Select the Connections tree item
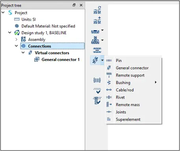Image resolution: width=180 pixels, height=151 pixels. point(52,46)
